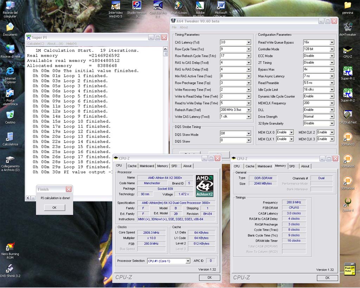Image resolution: width=360 pixels, height=288 pixels.
Task: Open Risorse del computer desktop icon
Action: [10, 9]
